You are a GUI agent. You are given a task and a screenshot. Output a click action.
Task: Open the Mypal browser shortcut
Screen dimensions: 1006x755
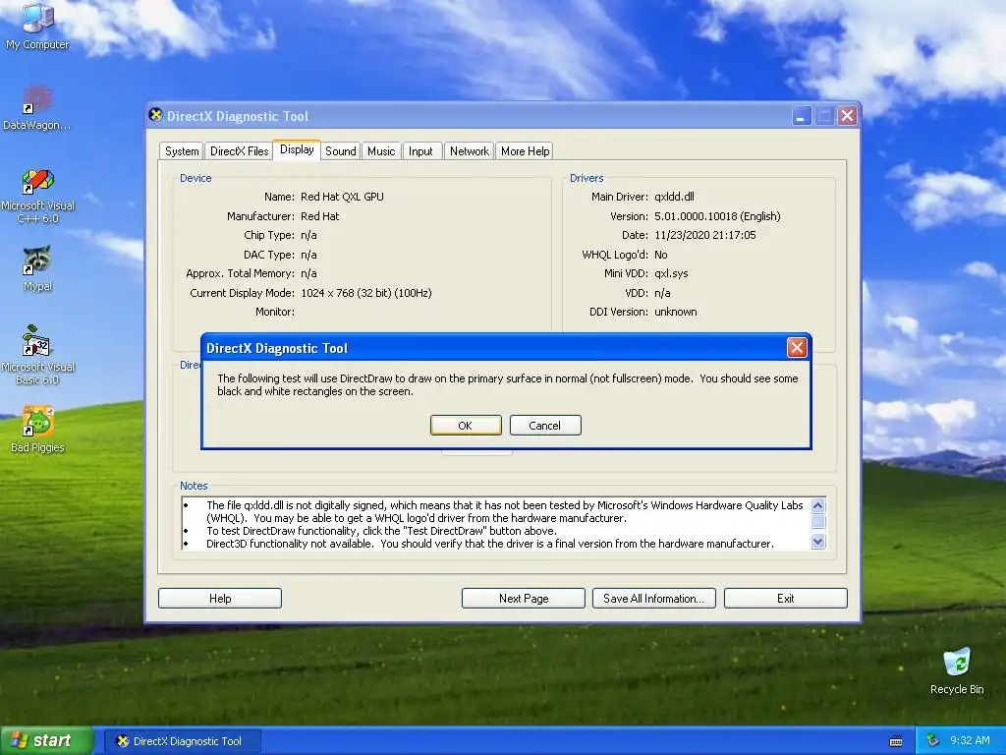[37, 268]
